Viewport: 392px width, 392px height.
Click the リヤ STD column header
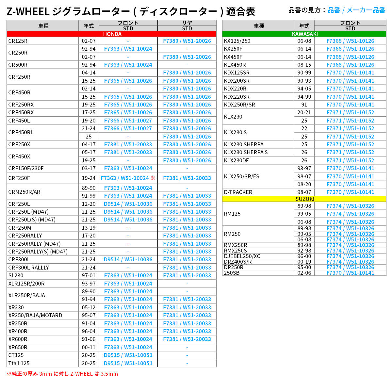pyautogui.click(x=187, y=25)
